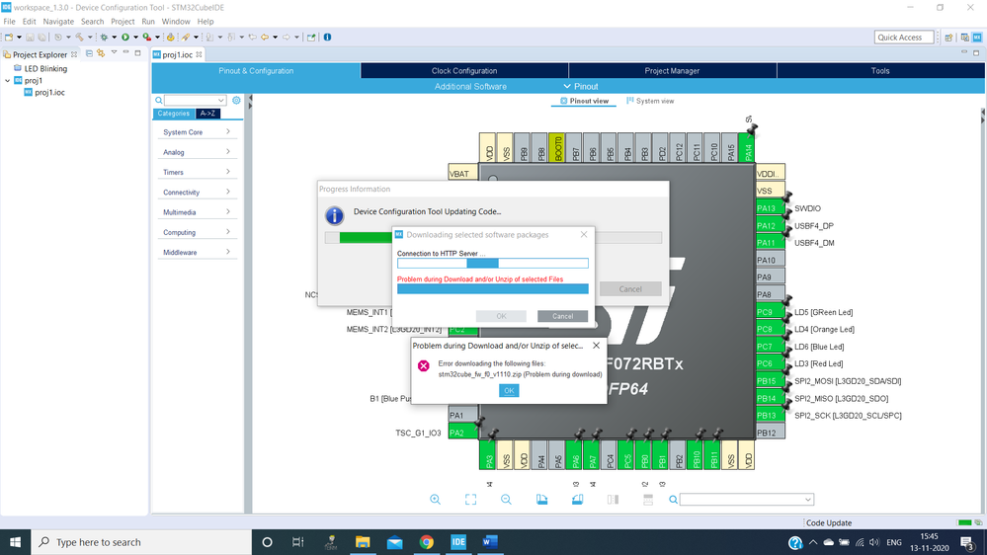The image size is (987, 555).
Task: Switch to Project Manager tab
Action: [x=672, y=70]
